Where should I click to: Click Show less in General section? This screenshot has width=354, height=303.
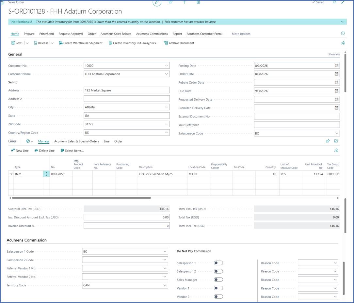334,54
